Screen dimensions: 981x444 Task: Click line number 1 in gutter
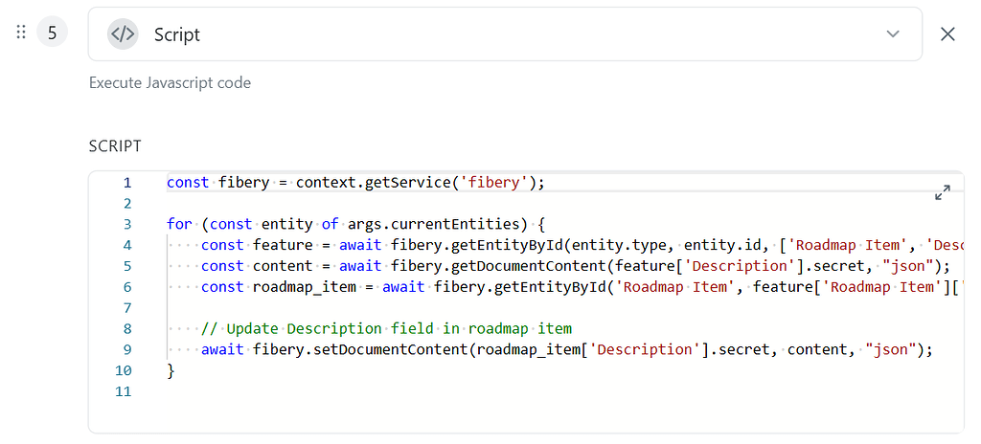coord(126,183)
